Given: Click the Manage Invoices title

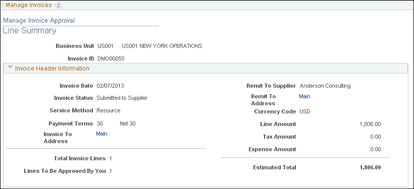Looking at the screenshot, I should pos(29,5).
